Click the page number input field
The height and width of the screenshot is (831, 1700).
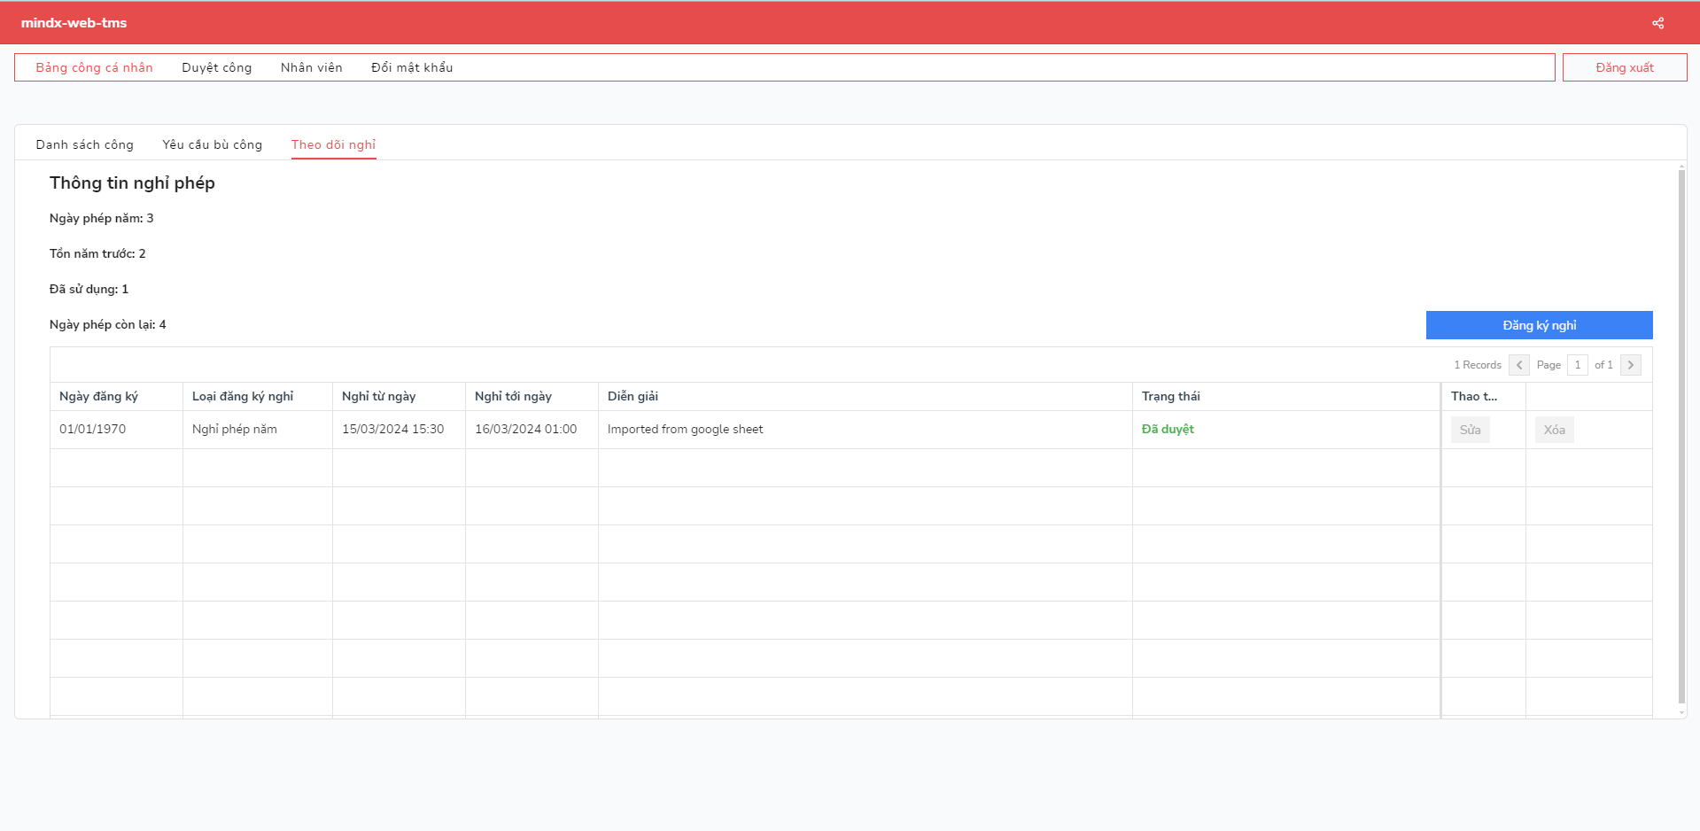tap(1577, 365)
